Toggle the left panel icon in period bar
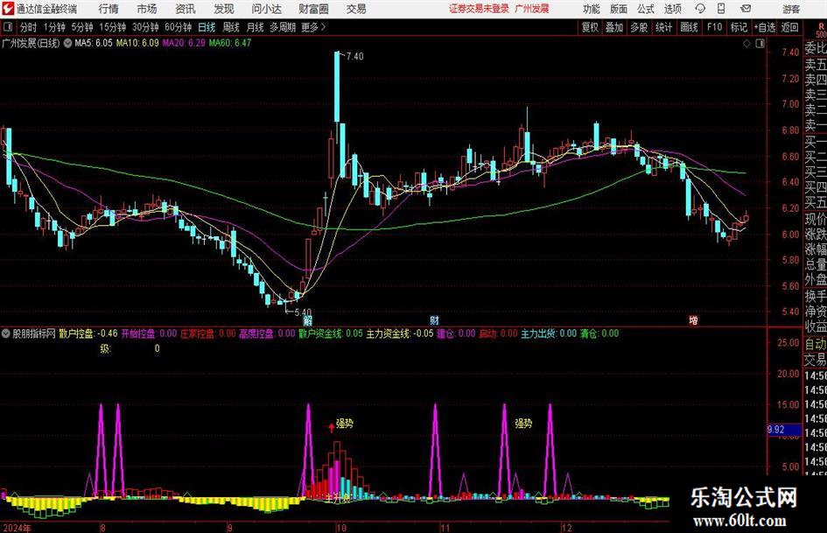Screen dimensions: 827x533 click(7, 27)
